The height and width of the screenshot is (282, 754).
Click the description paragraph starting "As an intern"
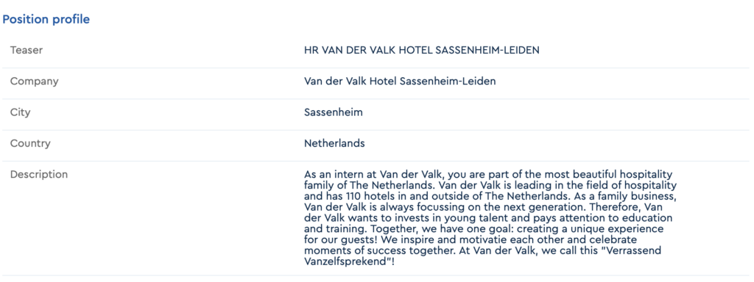pyautogui.click(x=490, y=217)
